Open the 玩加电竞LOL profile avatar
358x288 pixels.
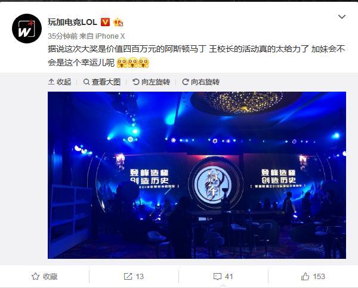pyautogui.click(x=27, y=29)
